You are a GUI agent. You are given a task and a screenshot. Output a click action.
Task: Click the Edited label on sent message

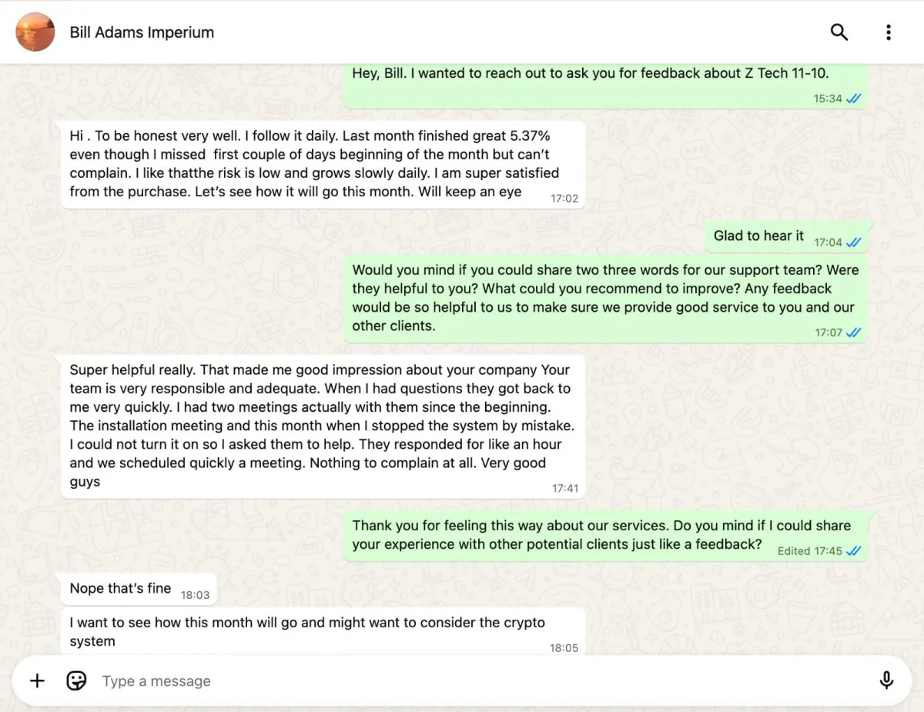(793, 551)
